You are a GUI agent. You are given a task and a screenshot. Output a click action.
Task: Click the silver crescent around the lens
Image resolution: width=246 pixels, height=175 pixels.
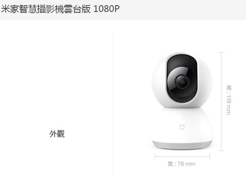[x=172, y=77]
